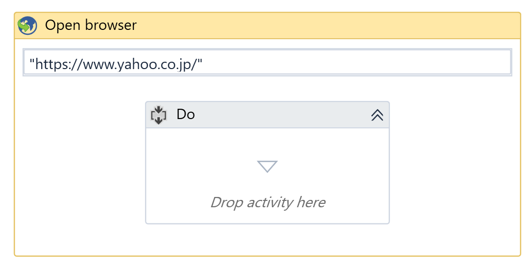Click the drop-target triangle placeholder
The width and height of the screenshot is (532, 268).
[x=267, y=167]
